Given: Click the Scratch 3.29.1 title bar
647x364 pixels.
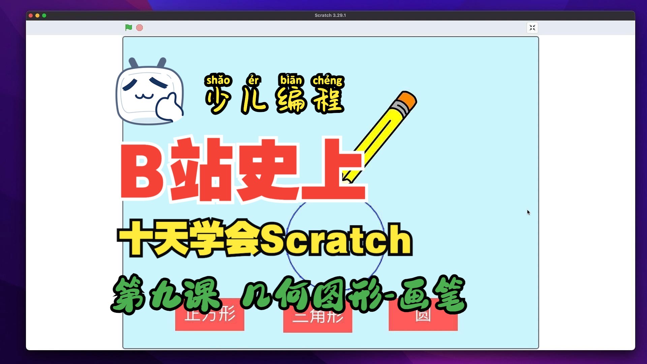Looking at the screenshot, I should pos(330,16).
